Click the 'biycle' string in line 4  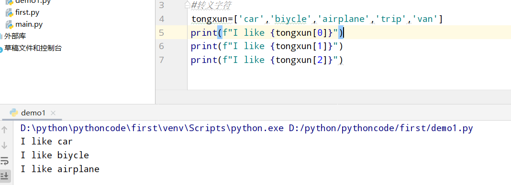(x=291, y=19)
